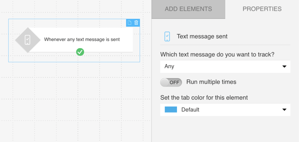Toggle the Run multiple times switch
Screen dimensions: 299x142
click(171, 82)
